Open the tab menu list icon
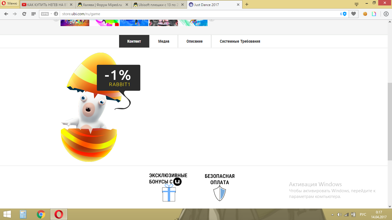 point(357,4)
